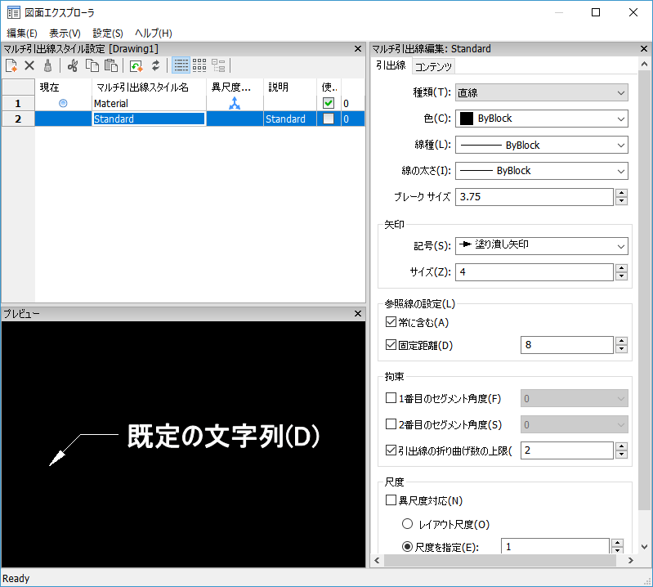Click row header number 2
Screen dimensions: 653x587
pos(18,119)
